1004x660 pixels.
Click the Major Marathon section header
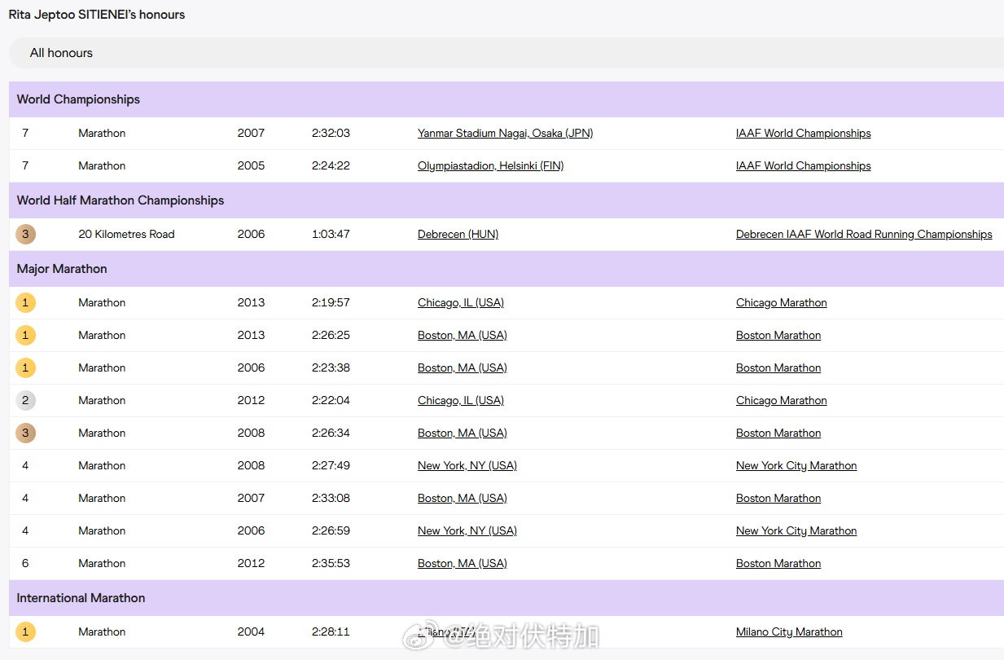[x=62, y=269]
